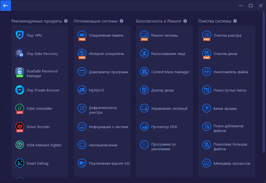Open Очистка диска PRO icon
Viewport: 266px width, 183px height.
(x=207, y=54)
